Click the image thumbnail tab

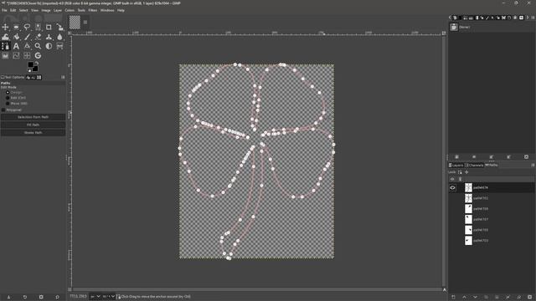(x=75, y=23)
